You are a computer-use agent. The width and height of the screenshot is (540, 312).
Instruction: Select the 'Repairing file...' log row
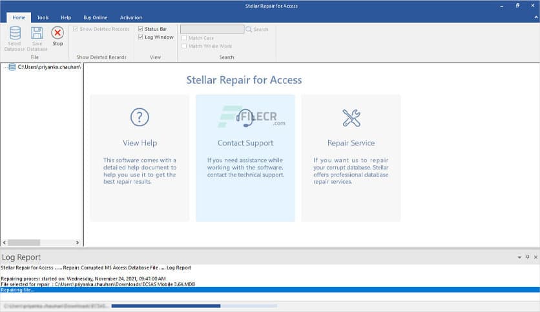coord(270,289)
